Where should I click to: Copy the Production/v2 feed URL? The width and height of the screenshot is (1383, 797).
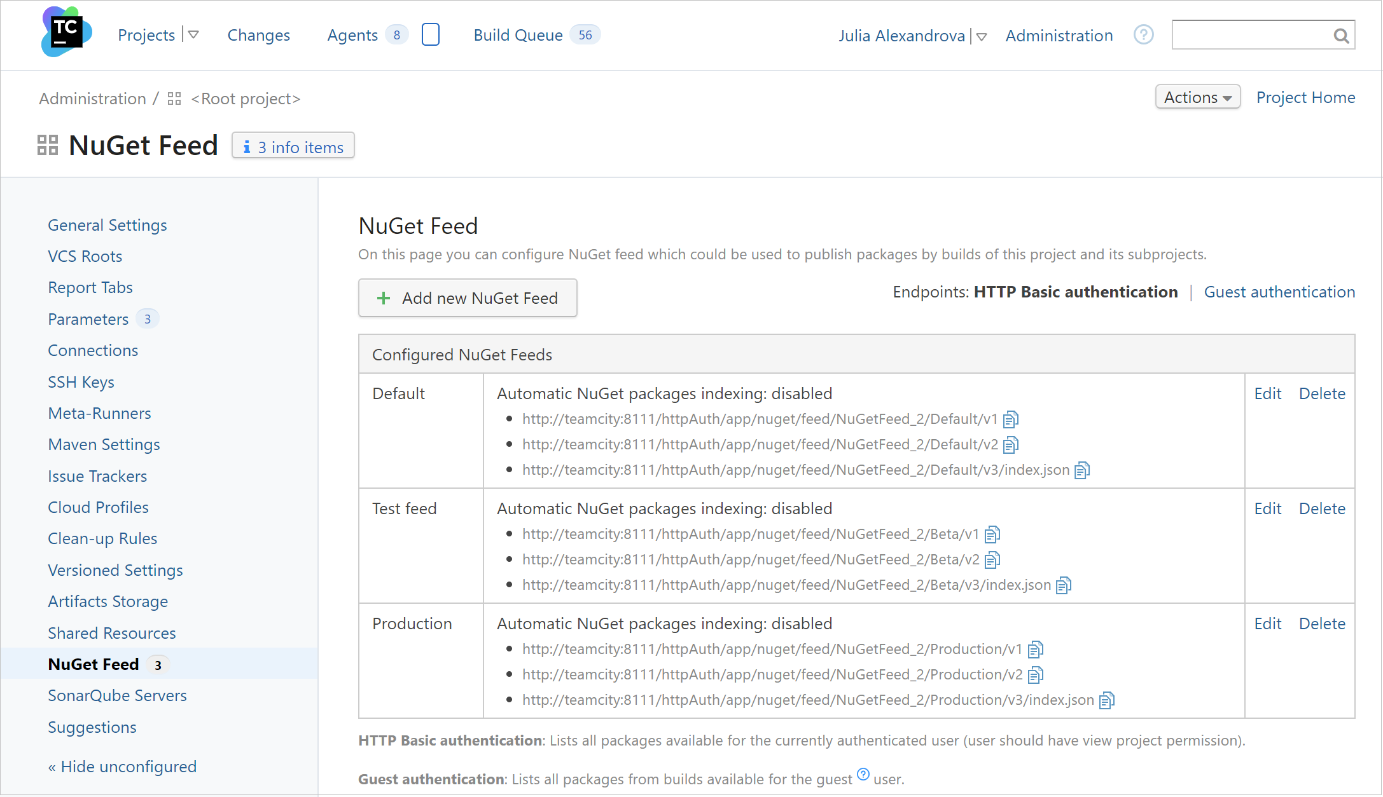pos(1036,675)
